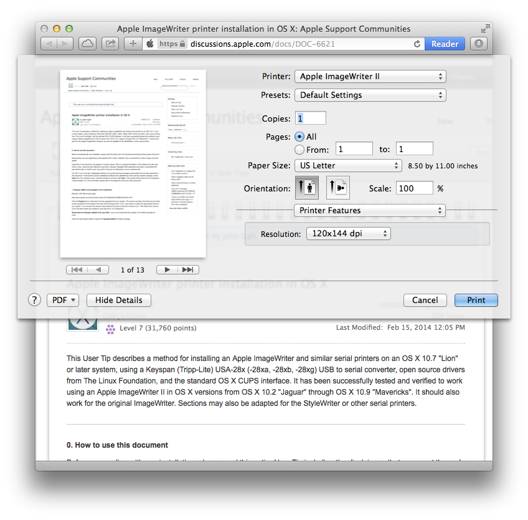Open the iCloud Tabs cloud icon
Viewport: 528px width, 520px height.
[x=88, y=44]
